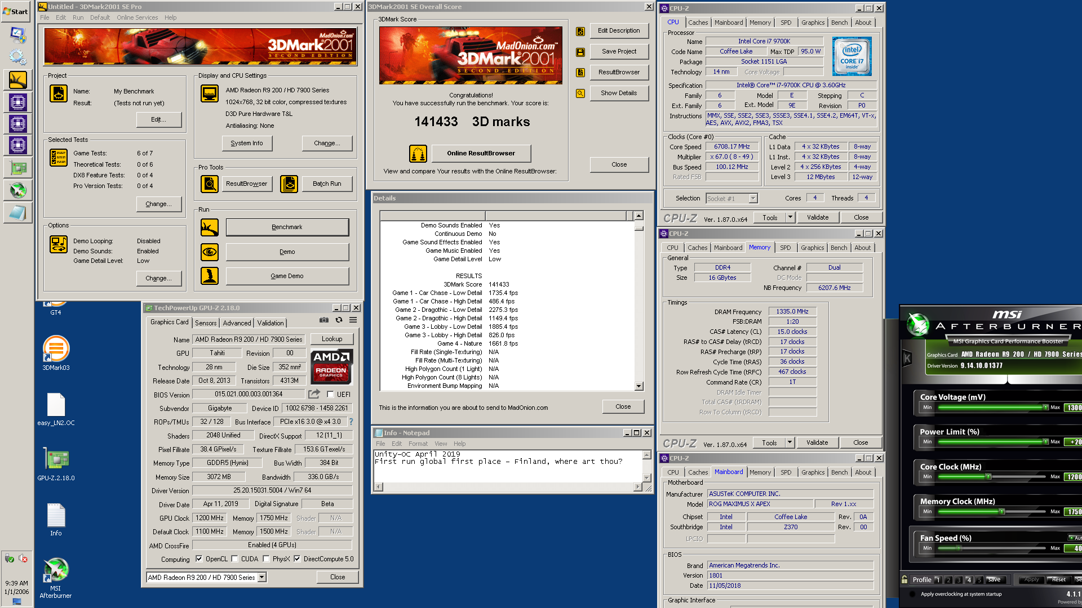This screenshot has height=608, width=1082.
Task: Toggle the DirectCompute 5.0 checkbox
Action: click(x=297, y=559)
